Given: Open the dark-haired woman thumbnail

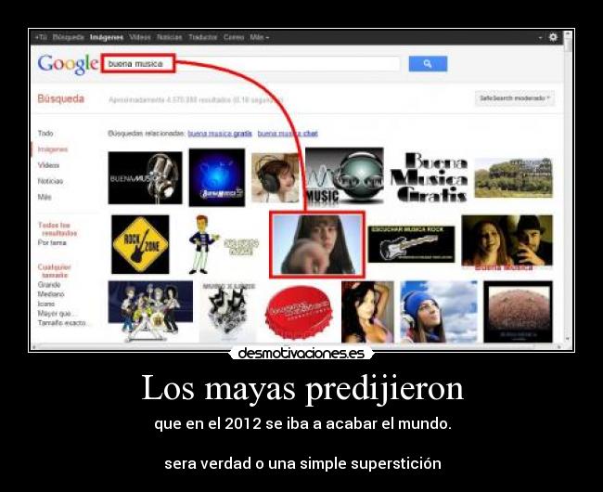Looking at the screenshot, I should click(x=367, y=312).
